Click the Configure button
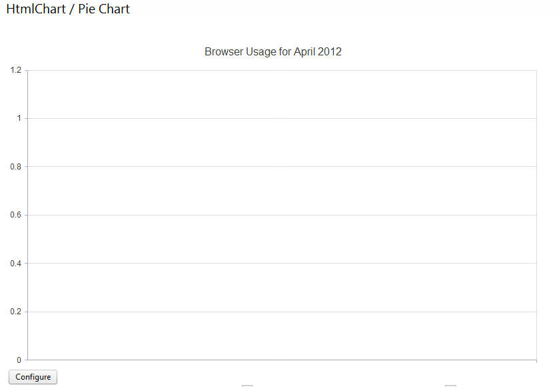 tap(33, 377)
